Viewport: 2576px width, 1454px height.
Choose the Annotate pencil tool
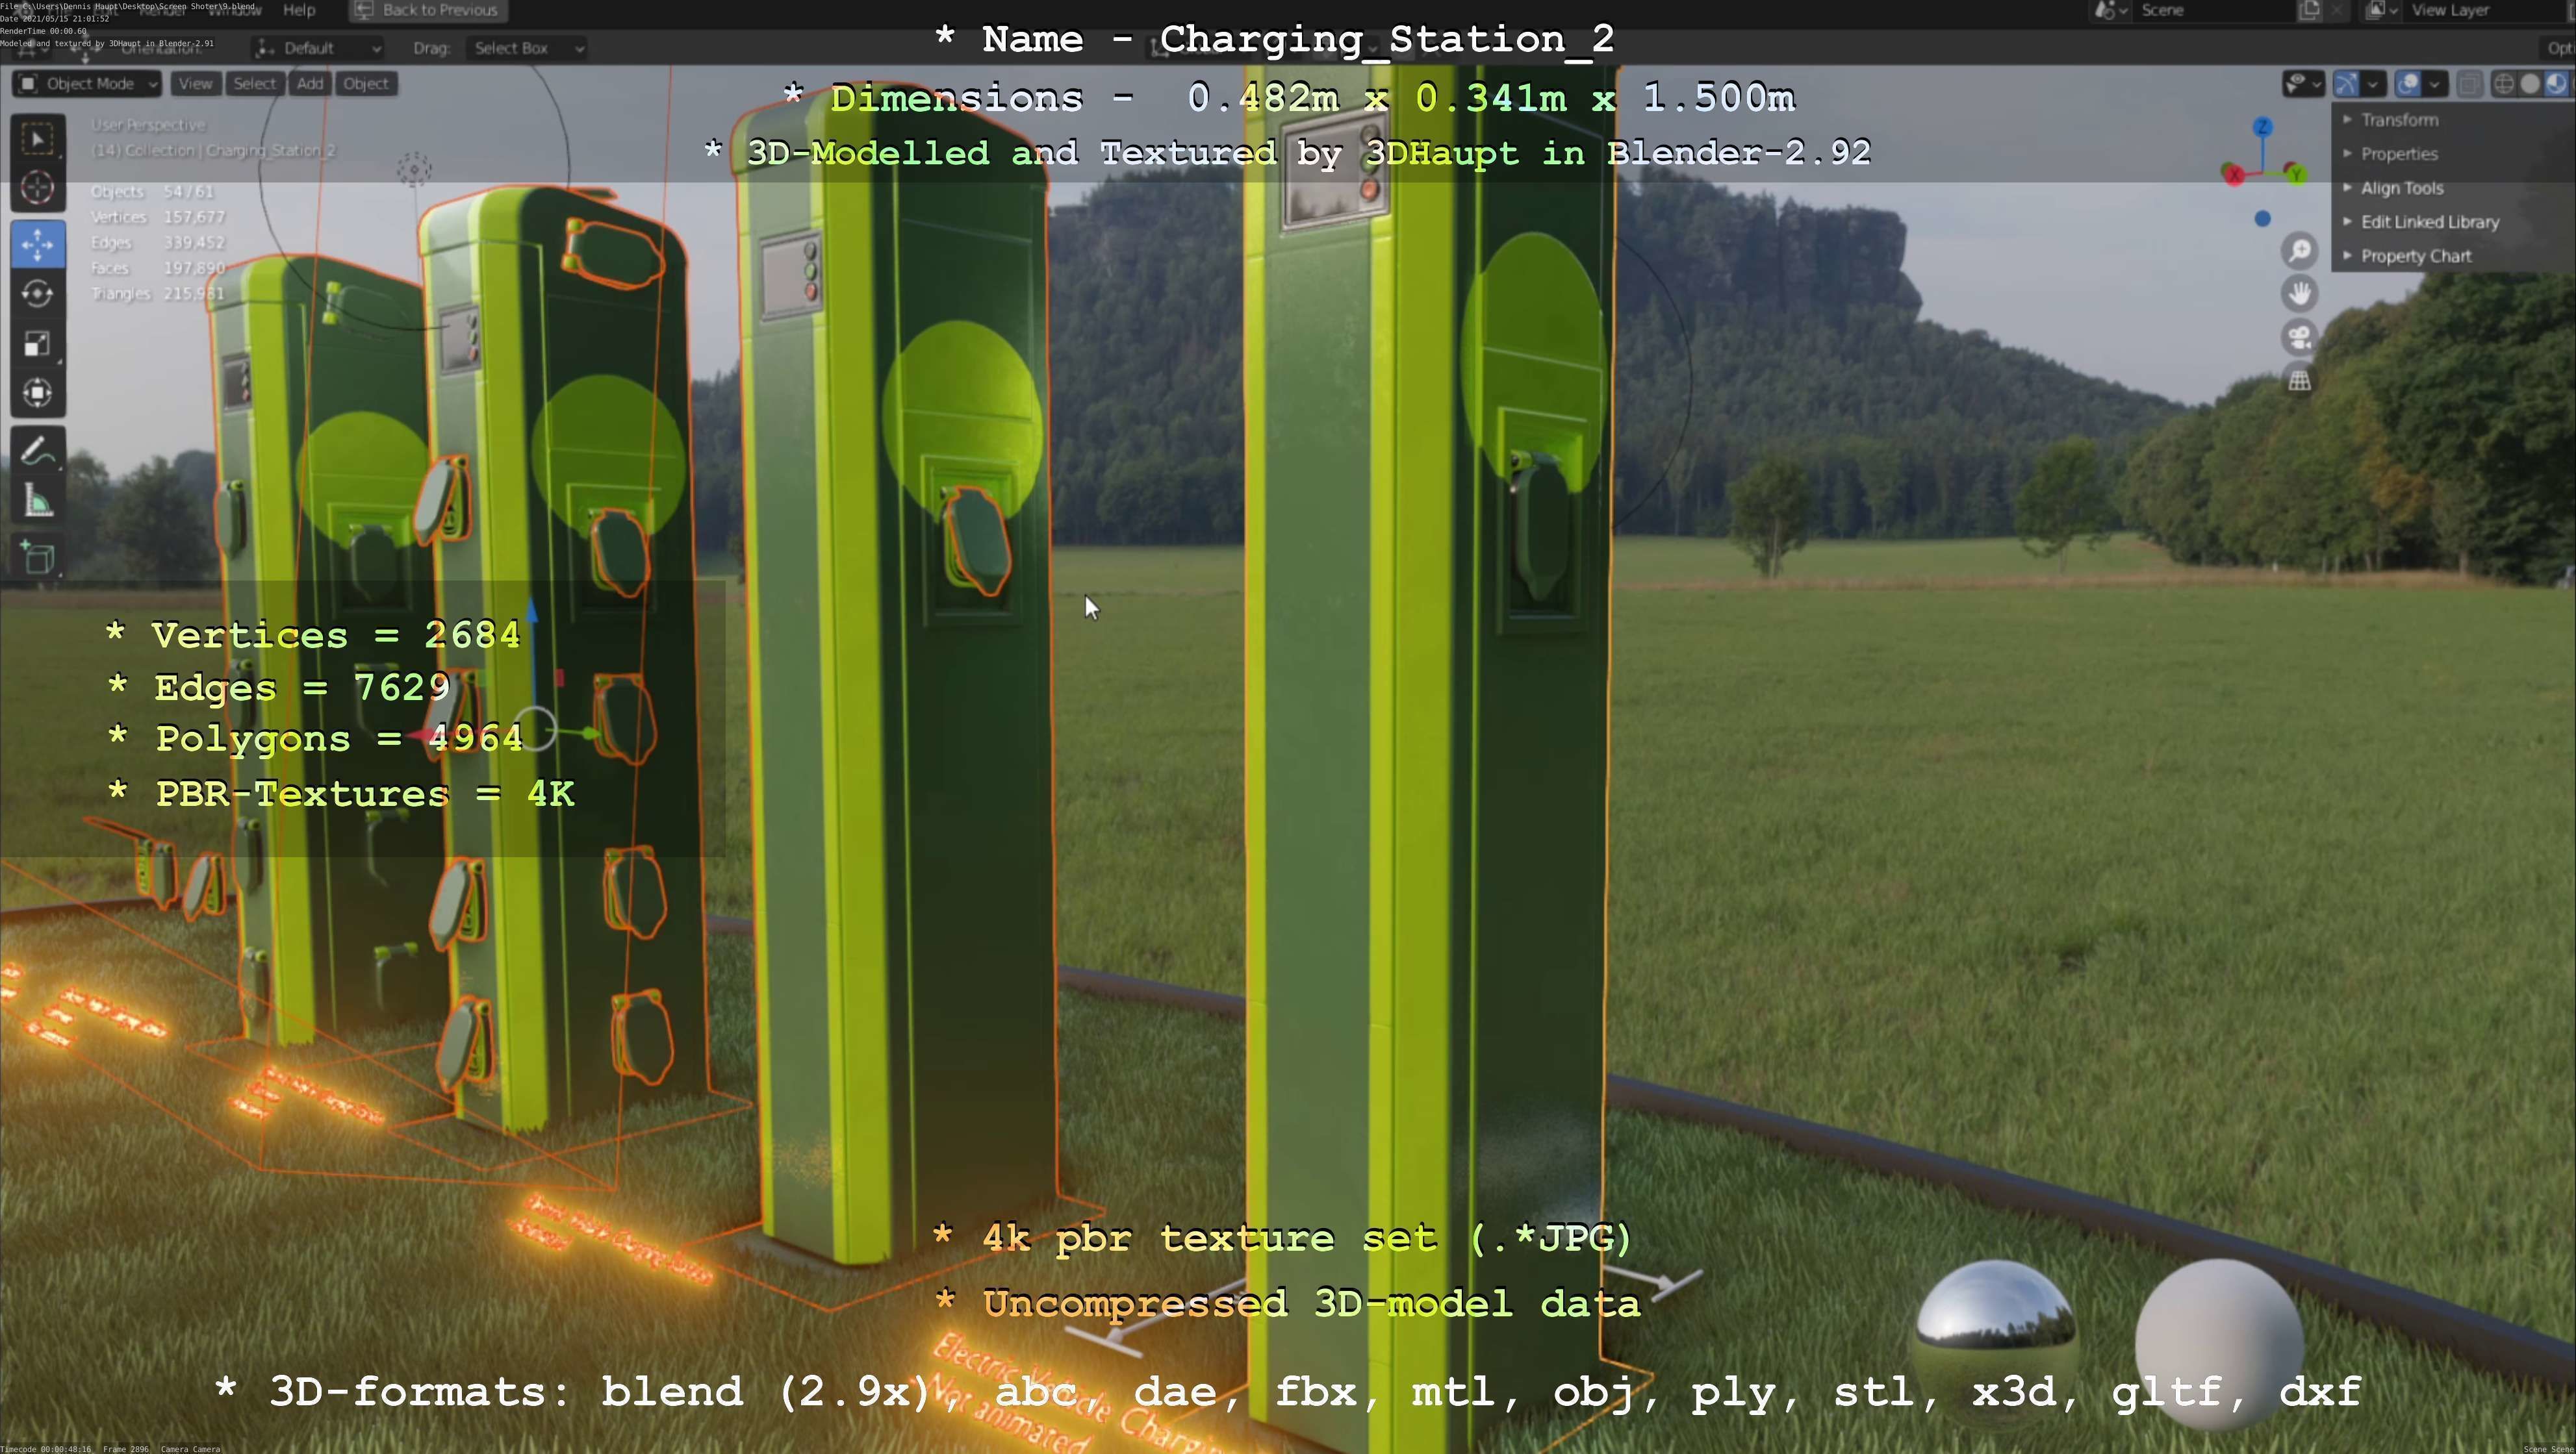pos(38,452)
